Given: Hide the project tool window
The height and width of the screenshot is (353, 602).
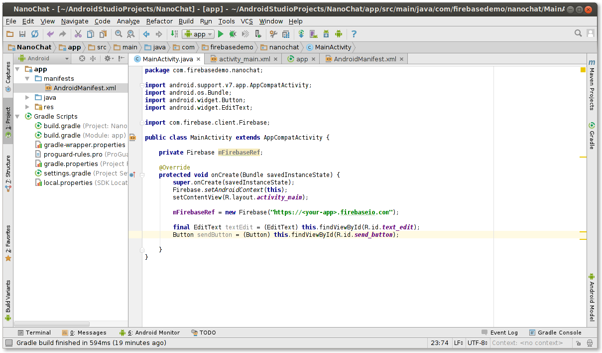Looking at the screenshot, I should (121, 58).
